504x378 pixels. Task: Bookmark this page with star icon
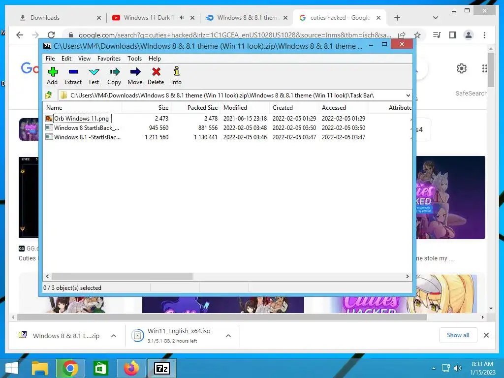coord(417,35)
